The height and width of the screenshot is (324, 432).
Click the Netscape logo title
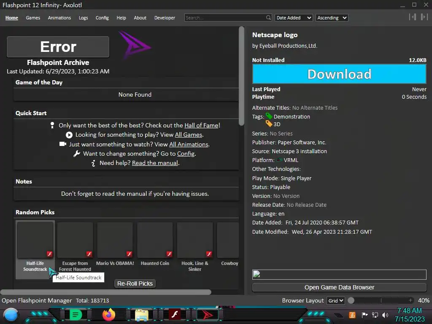click(x=275, y=35)
